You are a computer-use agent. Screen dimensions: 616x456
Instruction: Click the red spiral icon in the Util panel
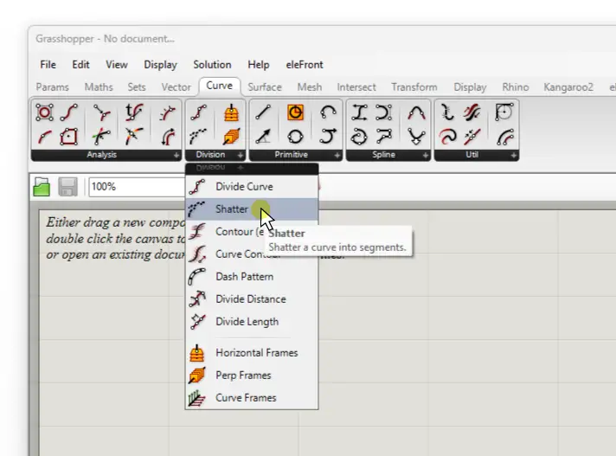tap(447, 137)
